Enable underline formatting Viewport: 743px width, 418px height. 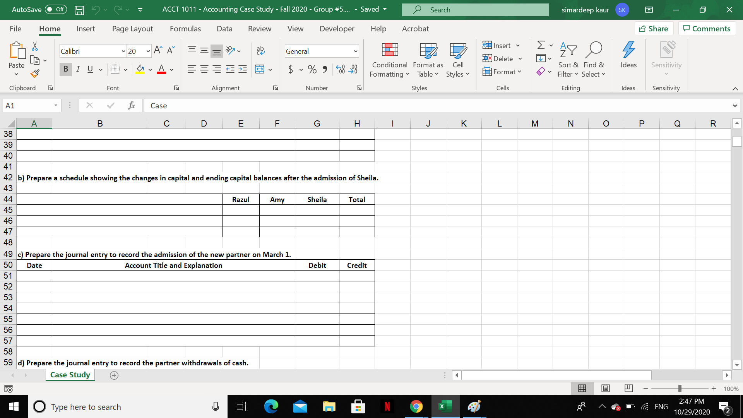[x=90, y=69]
